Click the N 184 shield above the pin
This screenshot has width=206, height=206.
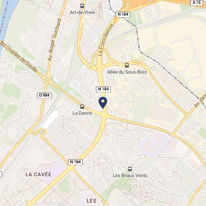[103, 90]
